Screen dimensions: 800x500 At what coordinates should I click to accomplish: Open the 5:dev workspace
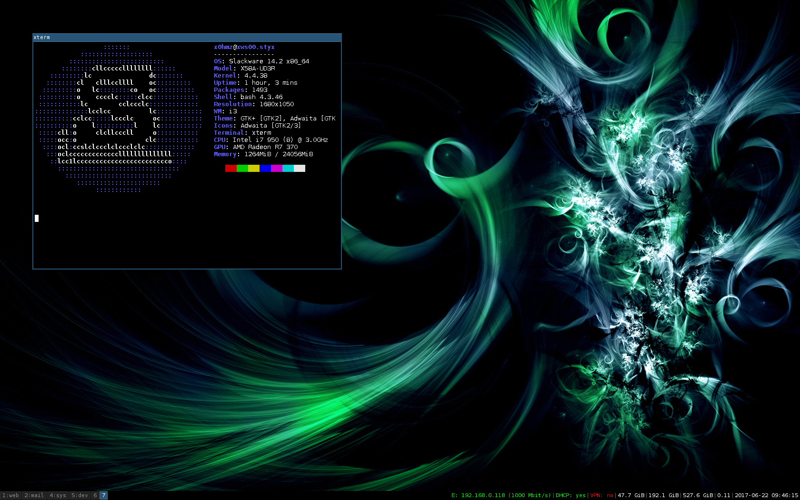click(x=80, y=495)
